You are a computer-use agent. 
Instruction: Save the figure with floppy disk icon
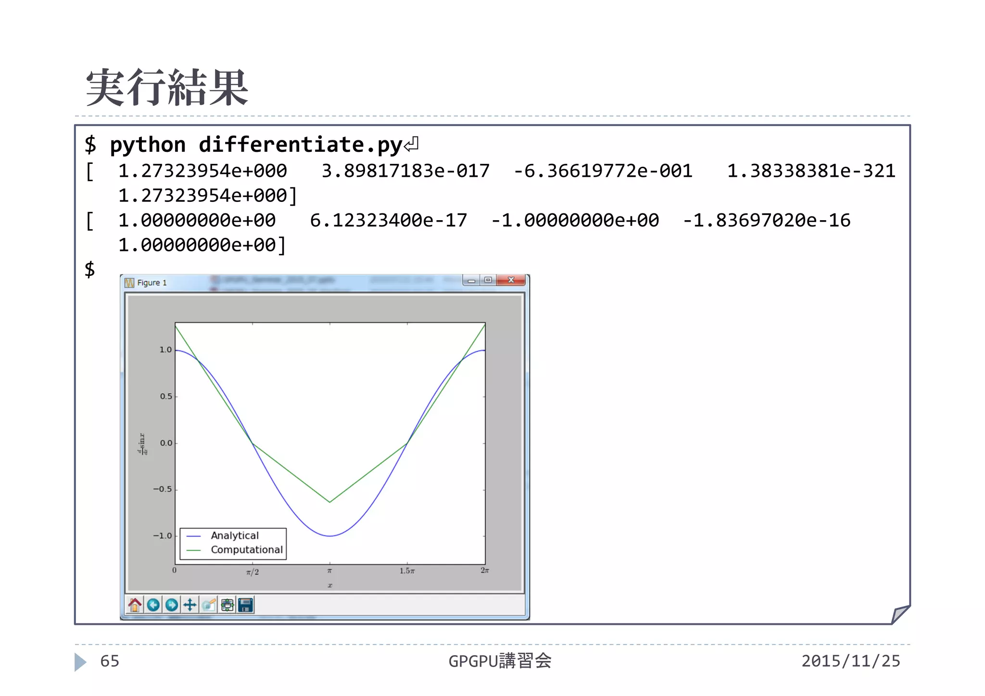pos(246,604)
